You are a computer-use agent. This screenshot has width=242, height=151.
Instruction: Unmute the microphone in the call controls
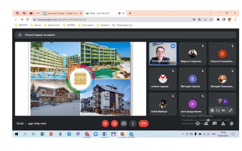[105, 124]
